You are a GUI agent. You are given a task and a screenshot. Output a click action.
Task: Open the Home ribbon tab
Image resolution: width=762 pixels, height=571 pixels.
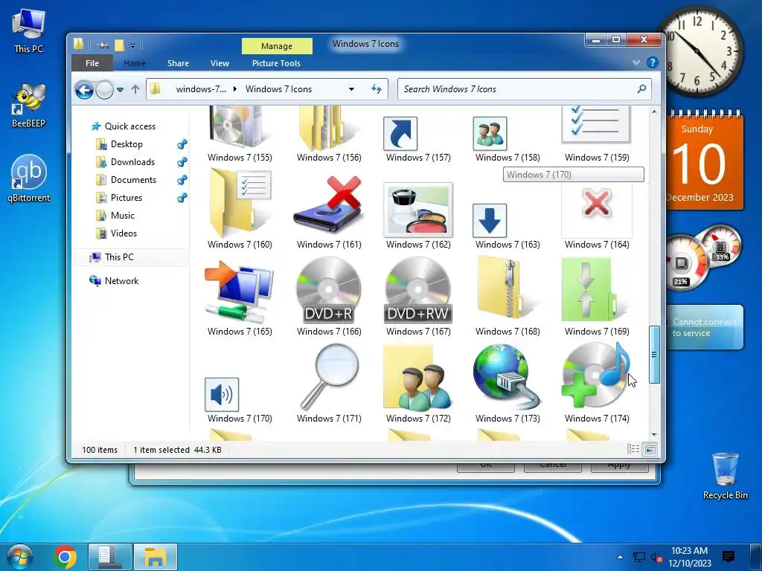(x=134, y=63)
